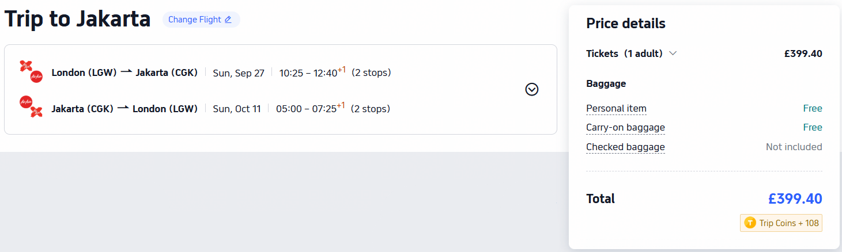The image size is (842, 252).
Task: Open the Personal item baggage info
Action: coord(616,108)
